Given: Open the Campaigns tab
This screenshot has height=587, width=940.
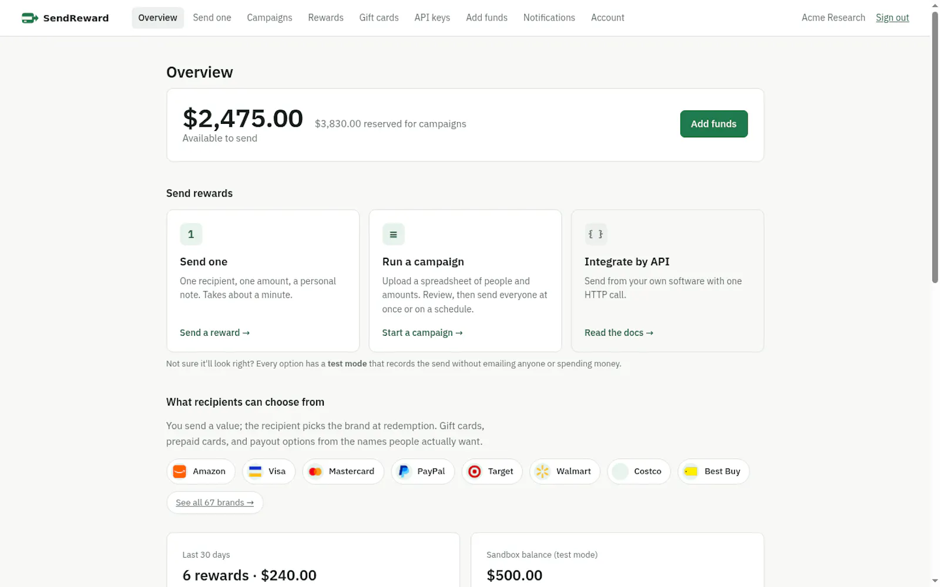Looking at the screenshot, I should tap(270, 18).
